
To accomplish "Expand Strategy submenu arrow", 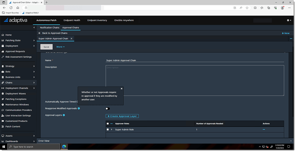I will 34,66.
